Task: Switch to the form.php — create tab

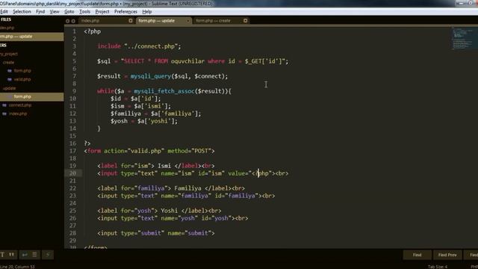Action: click(221, 21)
